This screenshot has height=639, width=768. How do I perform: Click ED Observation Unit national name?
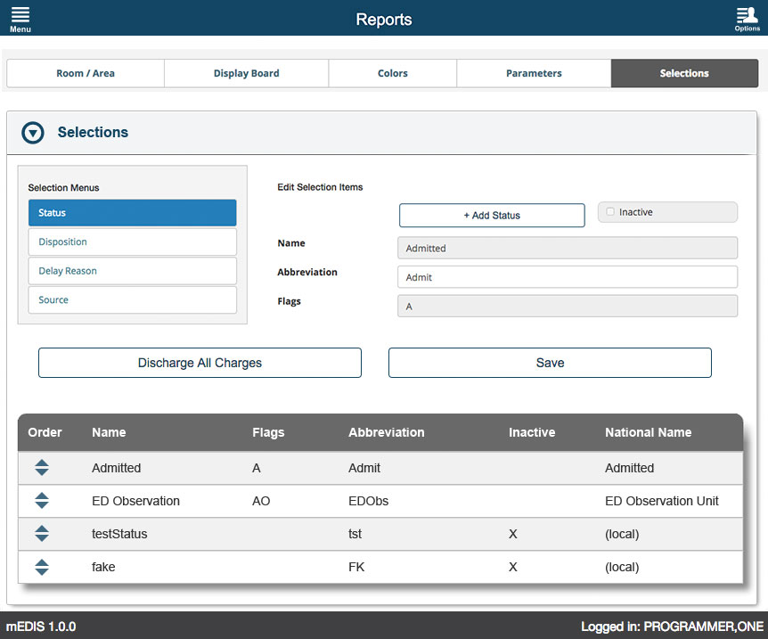pos(662,501)
